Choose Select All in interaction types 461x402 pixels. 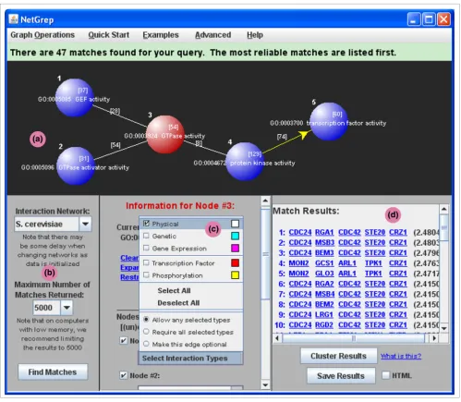coord(174,290)
